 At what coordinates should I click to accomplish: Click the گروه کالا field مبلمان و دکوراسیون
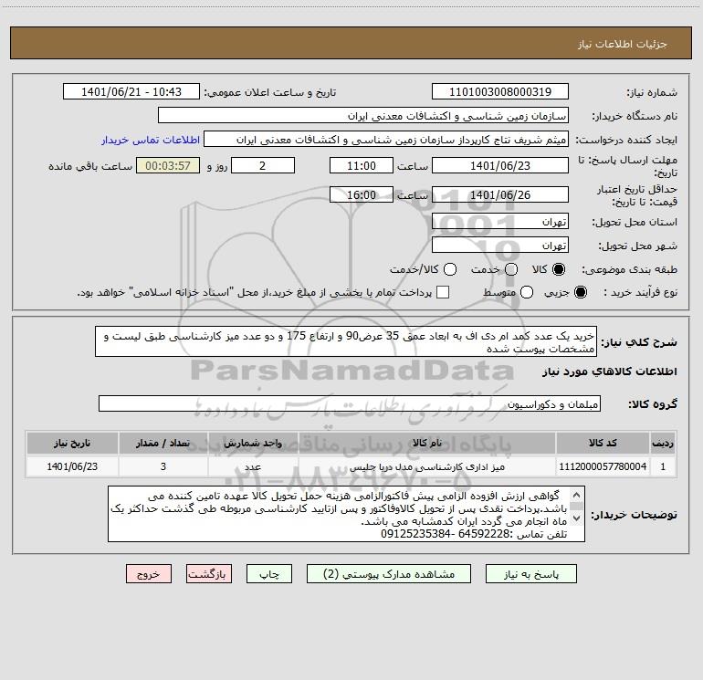point(350,403)
